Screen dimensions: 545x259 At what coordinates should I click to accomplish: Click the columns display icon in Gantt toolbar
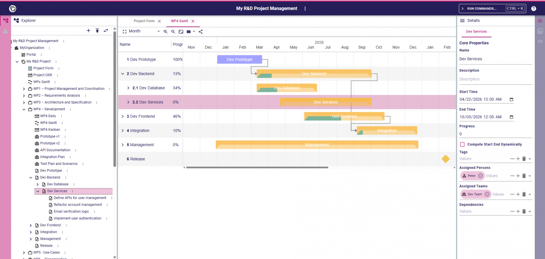point(189,32)
